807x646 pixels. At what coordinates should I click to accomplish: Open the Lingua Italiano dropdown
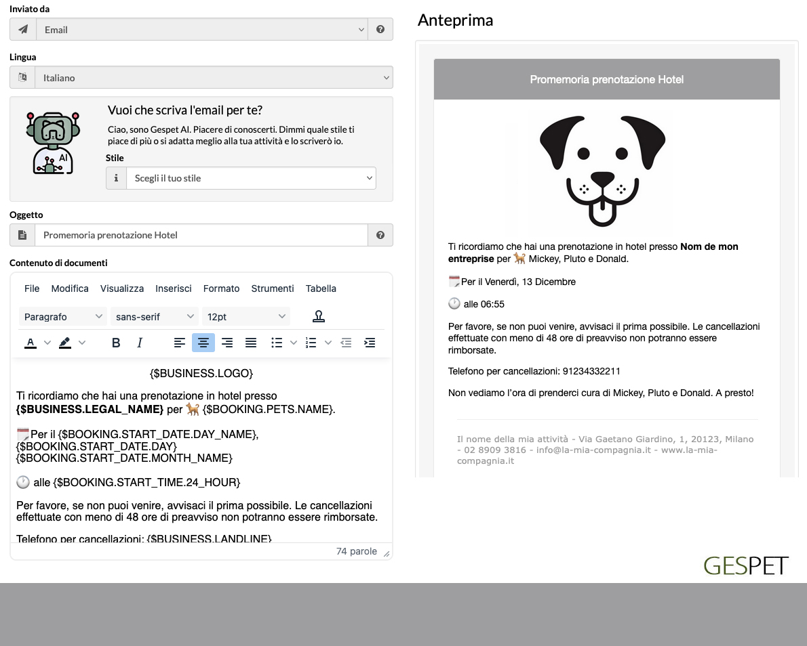click(214, 78)
